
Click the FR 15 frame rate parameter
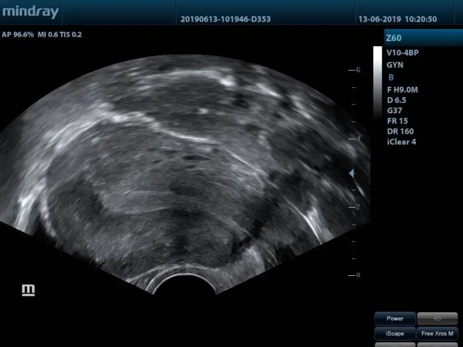(x=397, y=121)
